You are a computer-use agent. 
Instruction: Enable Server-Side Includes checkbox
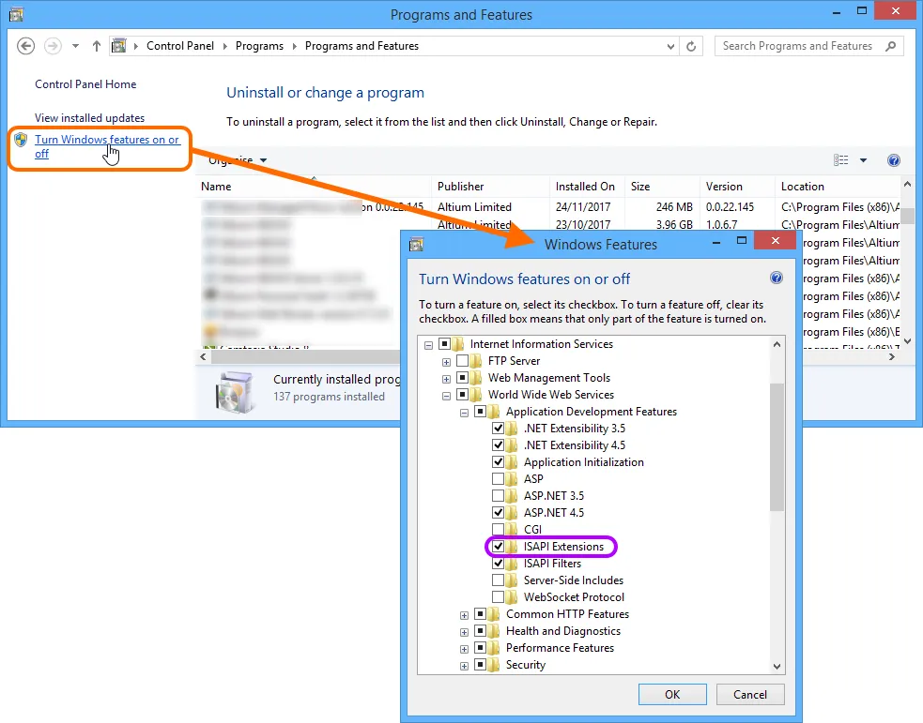click(498, 580)
